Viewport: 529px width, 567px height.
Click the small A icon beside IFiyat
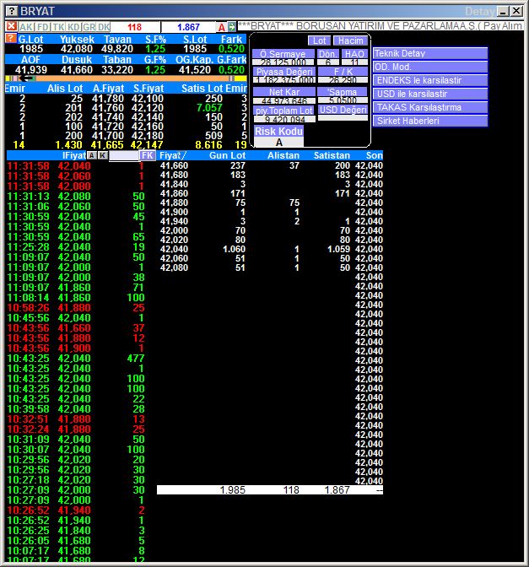point(91,155)
